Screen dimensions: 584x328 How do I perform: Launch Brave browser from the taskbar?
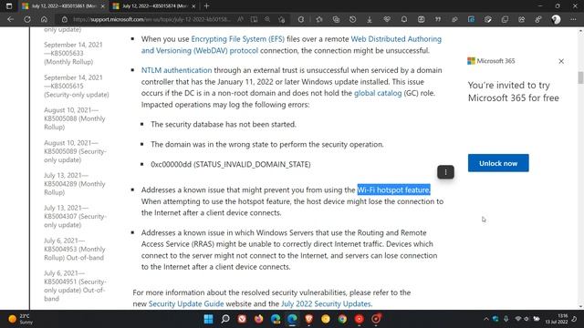tap(308, 319)
